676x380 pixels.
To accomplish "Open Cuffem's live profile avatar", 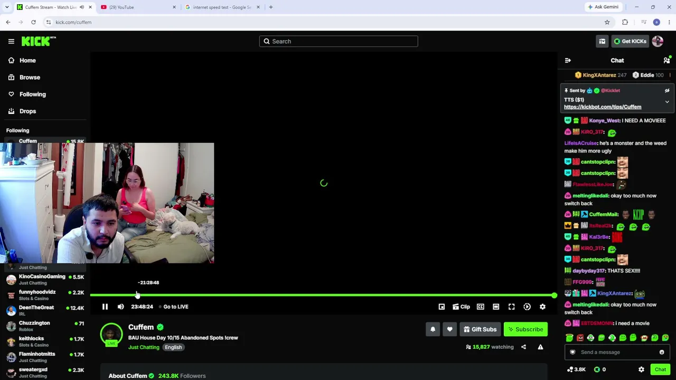I will [111, 335].
